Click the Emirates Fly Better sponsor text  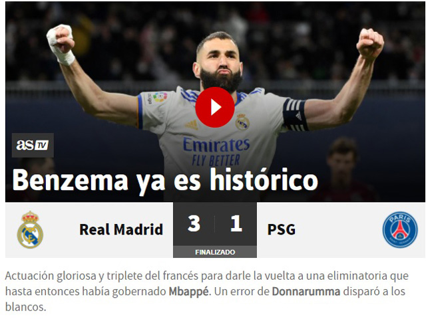(216, 152)
